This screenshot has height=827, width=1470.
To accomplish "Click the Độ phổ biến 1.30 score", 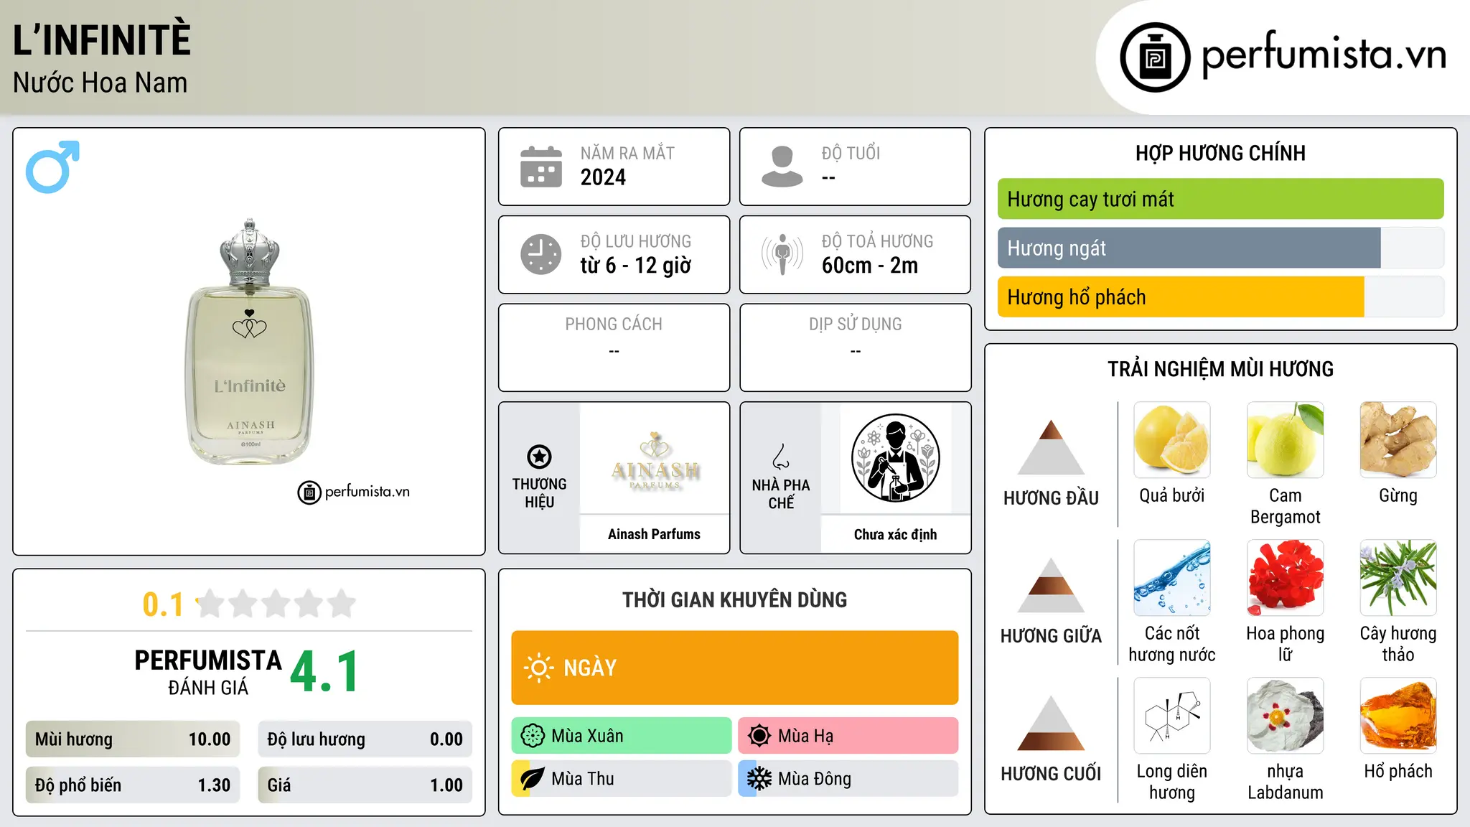I will (x=133, y=785).
